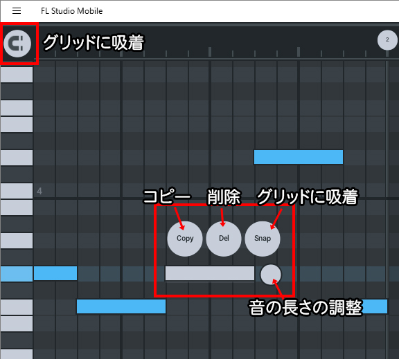This screenshot has width=399, height=359.
Task: Select the short blue note beside keyboard
Action: click(55, 273)
